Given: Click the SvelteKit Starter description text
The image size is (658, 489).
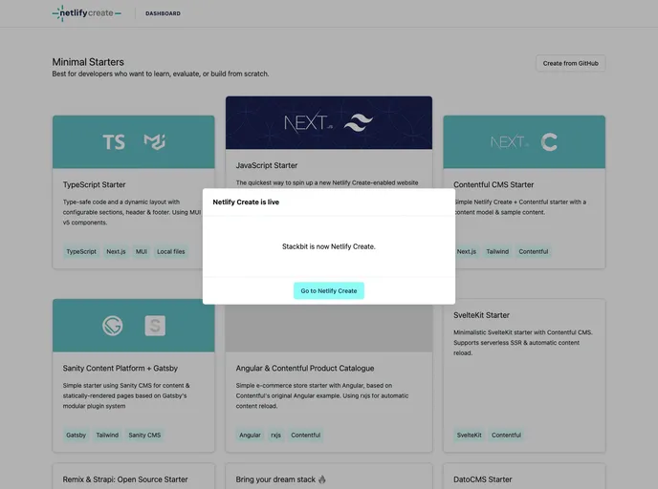Looking at the screenshot, I should click(522, 343).
